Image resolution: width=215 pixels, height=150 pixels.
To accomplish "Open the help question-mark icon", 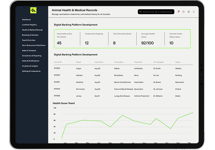I will [x=184, y=12].
